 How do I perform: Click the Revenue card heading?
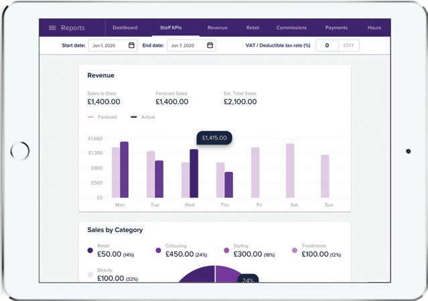100,76
